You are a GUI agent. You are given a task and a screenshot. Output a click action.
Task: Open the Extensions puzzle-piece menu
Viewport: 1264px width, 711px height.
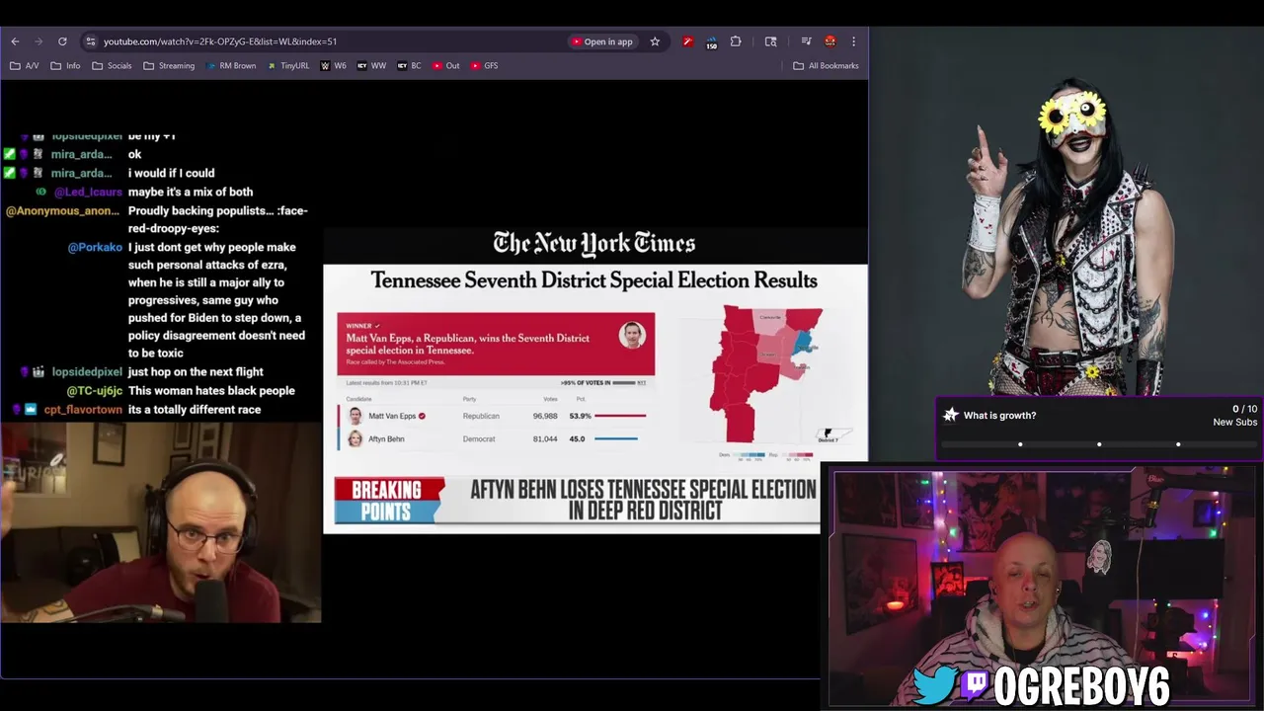[x=736, y=41]
